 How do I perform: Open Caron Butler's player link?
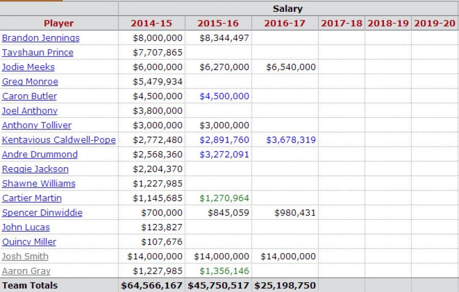pos(30,96)
